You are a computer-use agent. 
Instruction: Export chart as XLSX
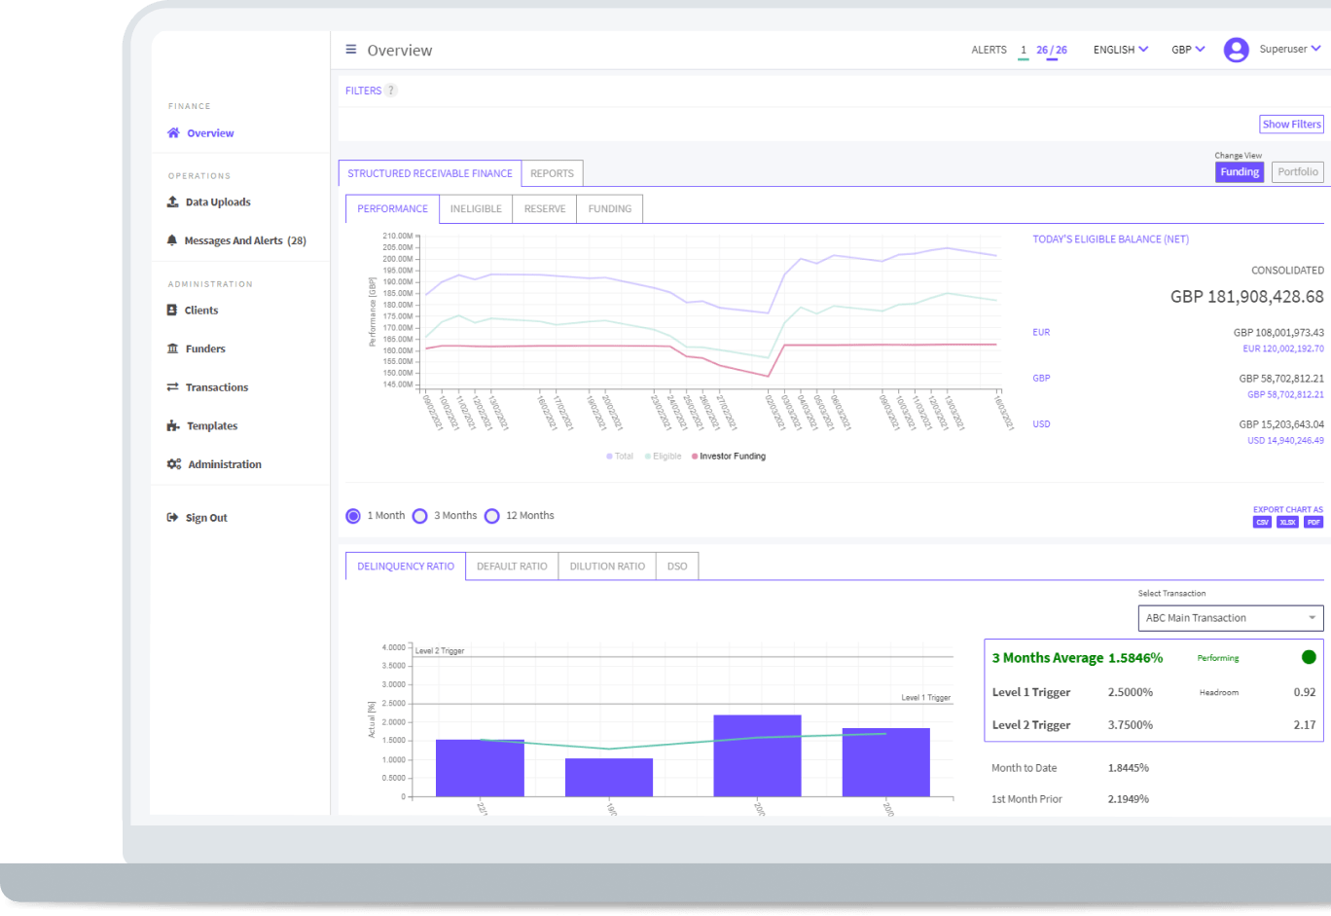tap(1287, 523)
